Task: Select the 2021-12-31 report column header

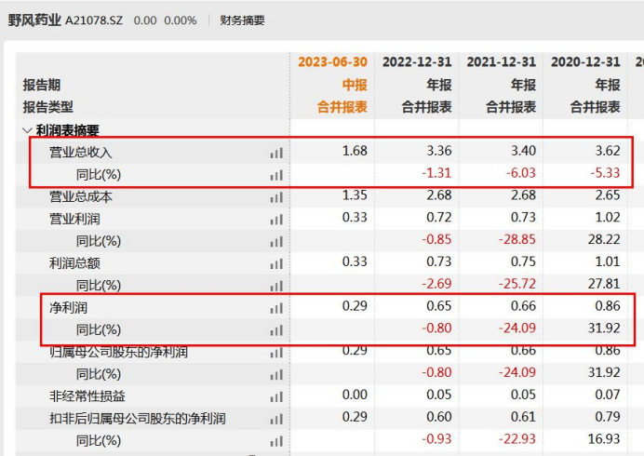Action: (x=501, y=62)
